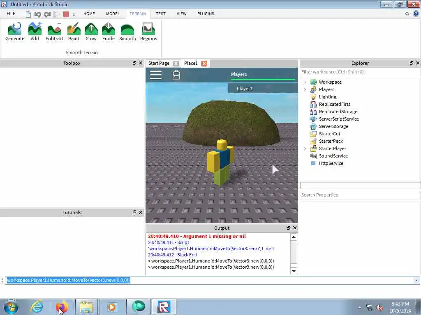
Task: Undock the Toolbox panel
Action: click(134, 63)
